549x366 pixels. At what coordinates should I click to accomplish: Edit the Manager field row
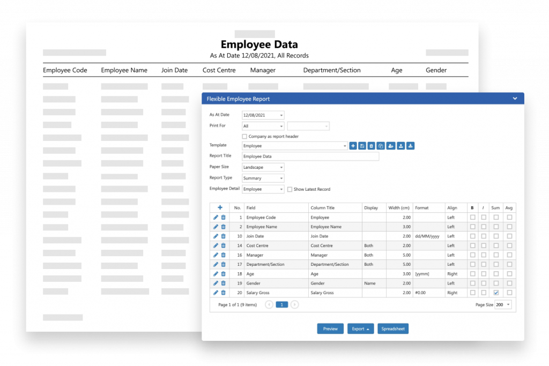point(216,255)
